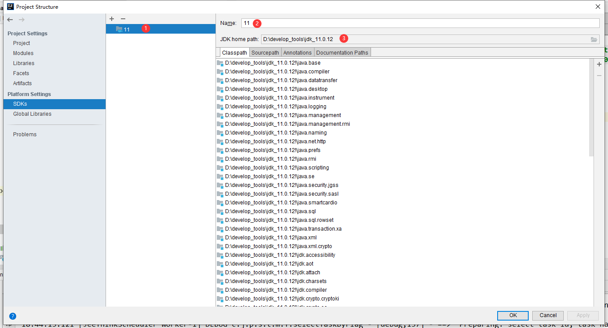Select the java.compiler classpath entry

click(273, 72)
